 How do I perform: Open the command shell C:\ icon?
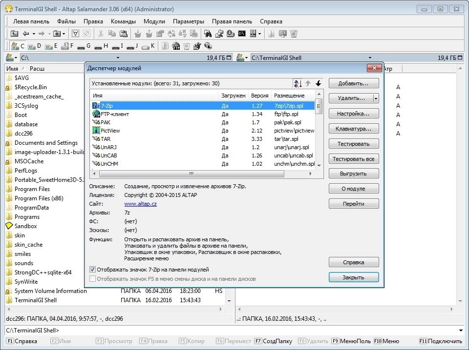(242, 34)
